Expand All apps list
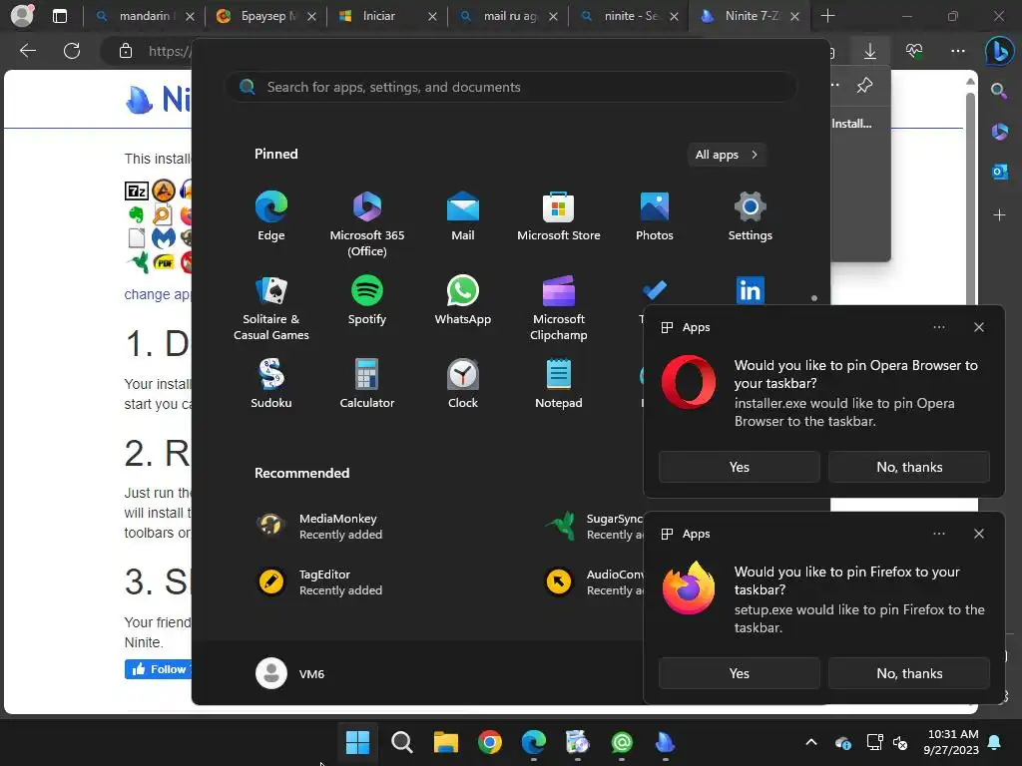The height and width of the screenshot is (766, 1022). point(727,155)
